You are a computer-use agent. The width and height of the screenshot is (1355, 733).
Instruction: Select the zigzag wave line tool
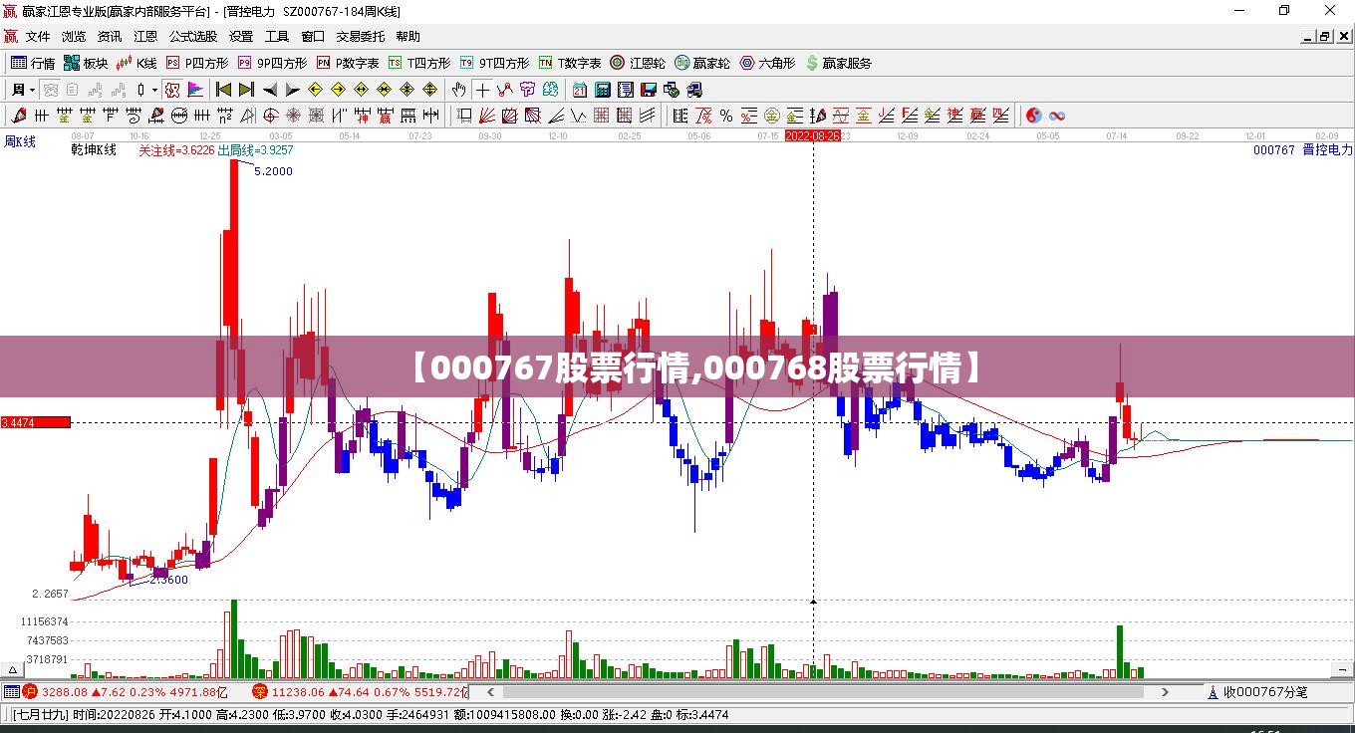point(578,116)
